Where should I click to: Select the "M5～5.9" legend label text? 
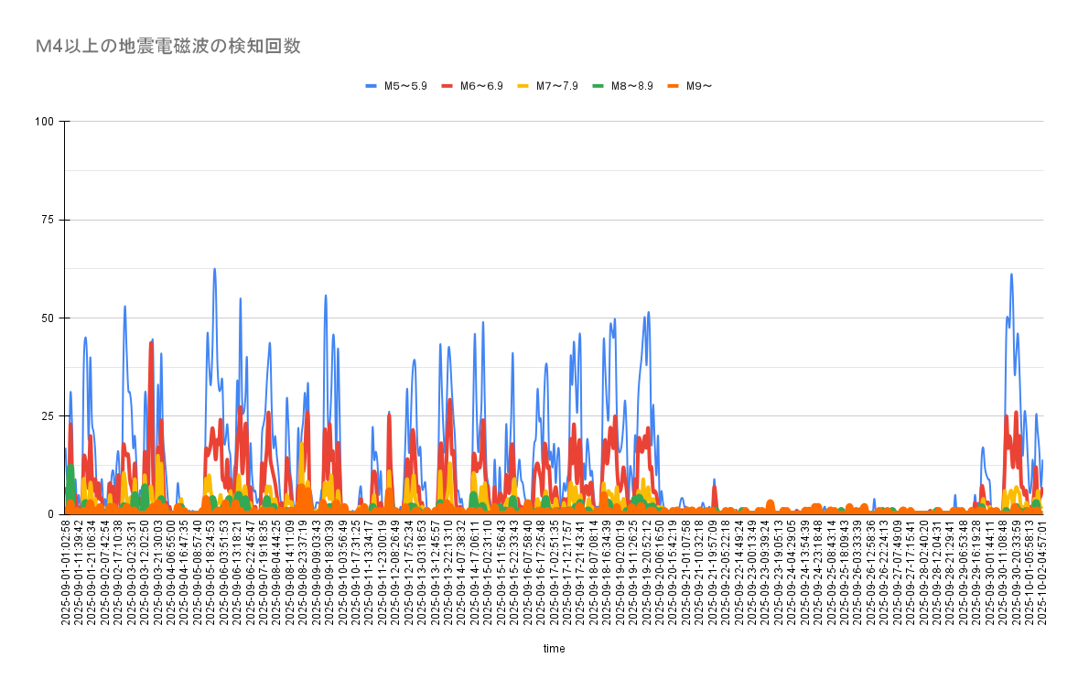pyautogui.click(x=405, y=86)
